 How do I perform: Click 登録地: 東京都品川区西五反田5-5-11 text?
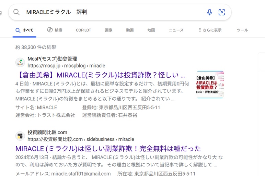tap(121, 108)
